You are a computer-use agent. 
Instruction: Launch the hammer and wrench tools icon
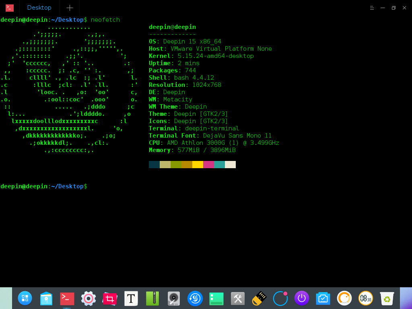tap(237, 299)
